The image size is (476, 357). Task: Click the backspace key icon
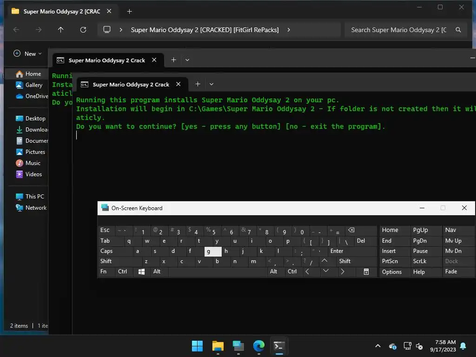coord(361,230)
